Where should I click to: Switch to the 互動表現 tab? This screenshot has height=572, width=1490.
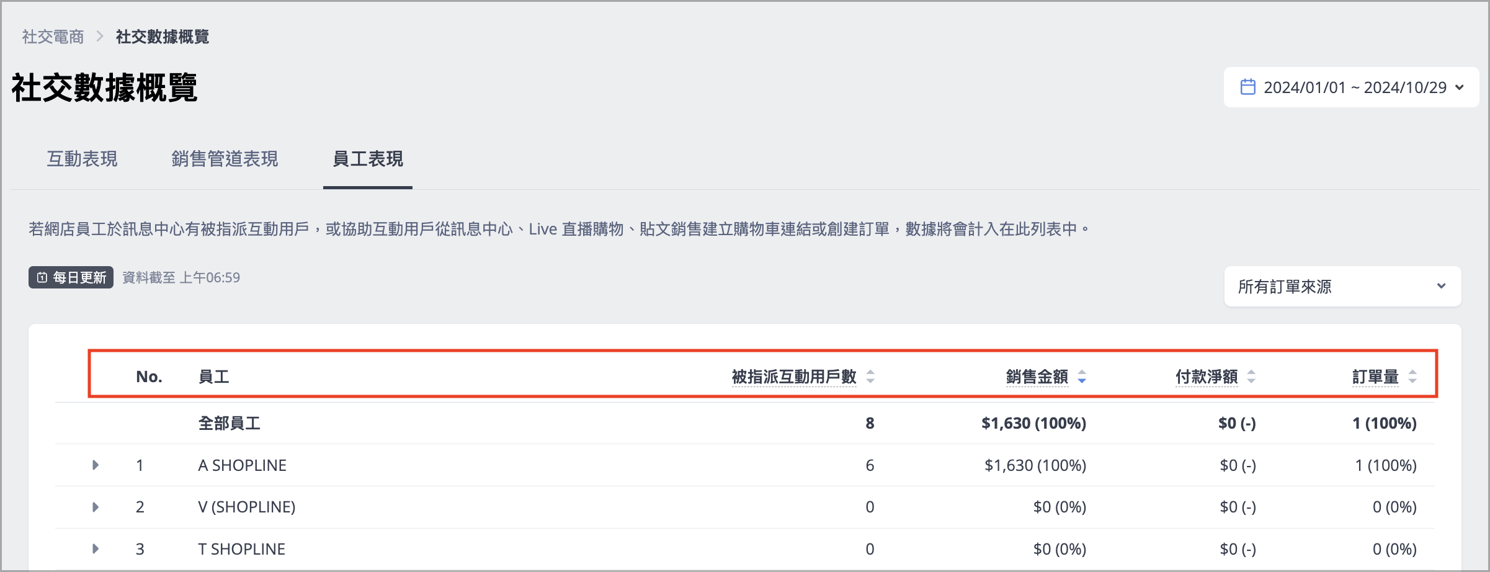82,159
